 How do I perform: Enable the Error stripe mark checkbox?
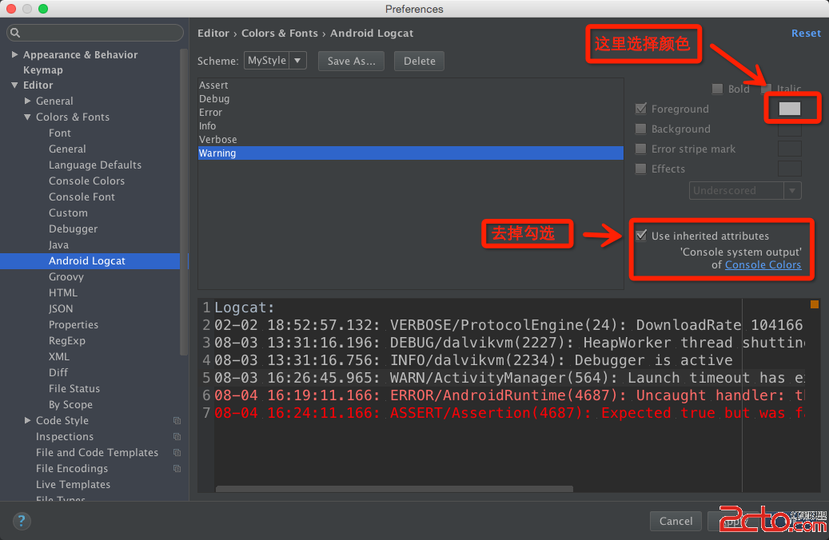641,149
